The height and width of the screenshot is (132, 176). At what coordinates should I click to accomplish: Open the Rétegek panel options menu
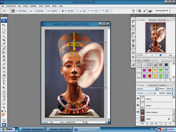(174, 86)
